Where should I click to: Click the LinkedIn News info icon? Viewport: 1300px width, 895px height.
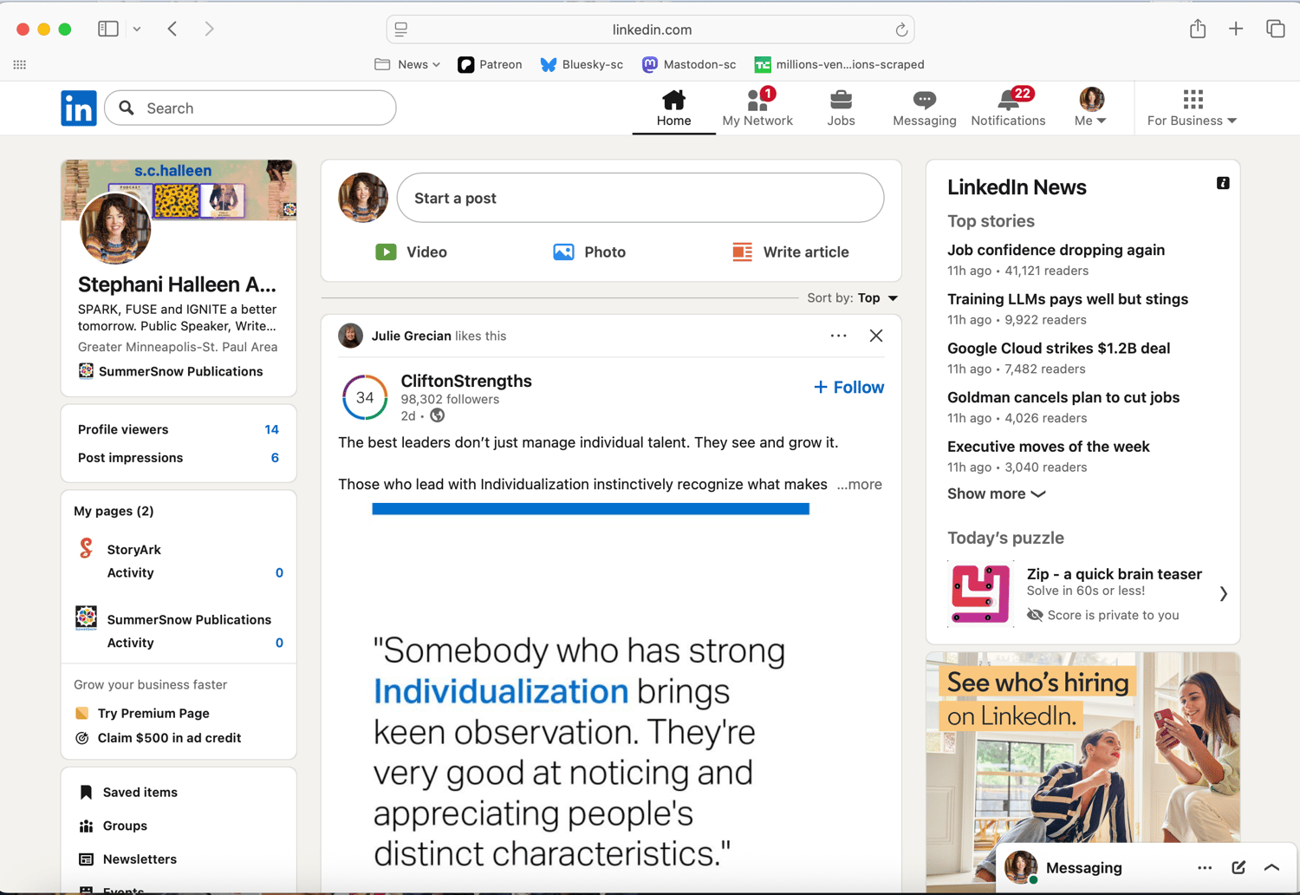pyautogui.click(x=1223, y=183)
